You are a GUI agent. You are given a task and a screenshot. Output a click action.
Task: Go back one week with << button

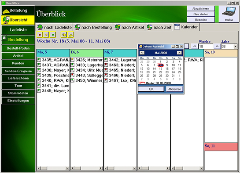pos(194,46)
